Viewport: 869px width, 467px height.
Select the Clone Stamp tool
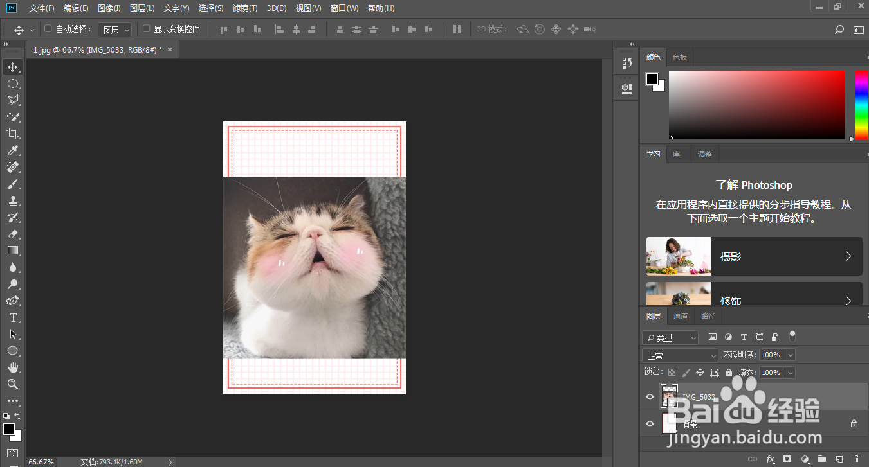point(12,200)
